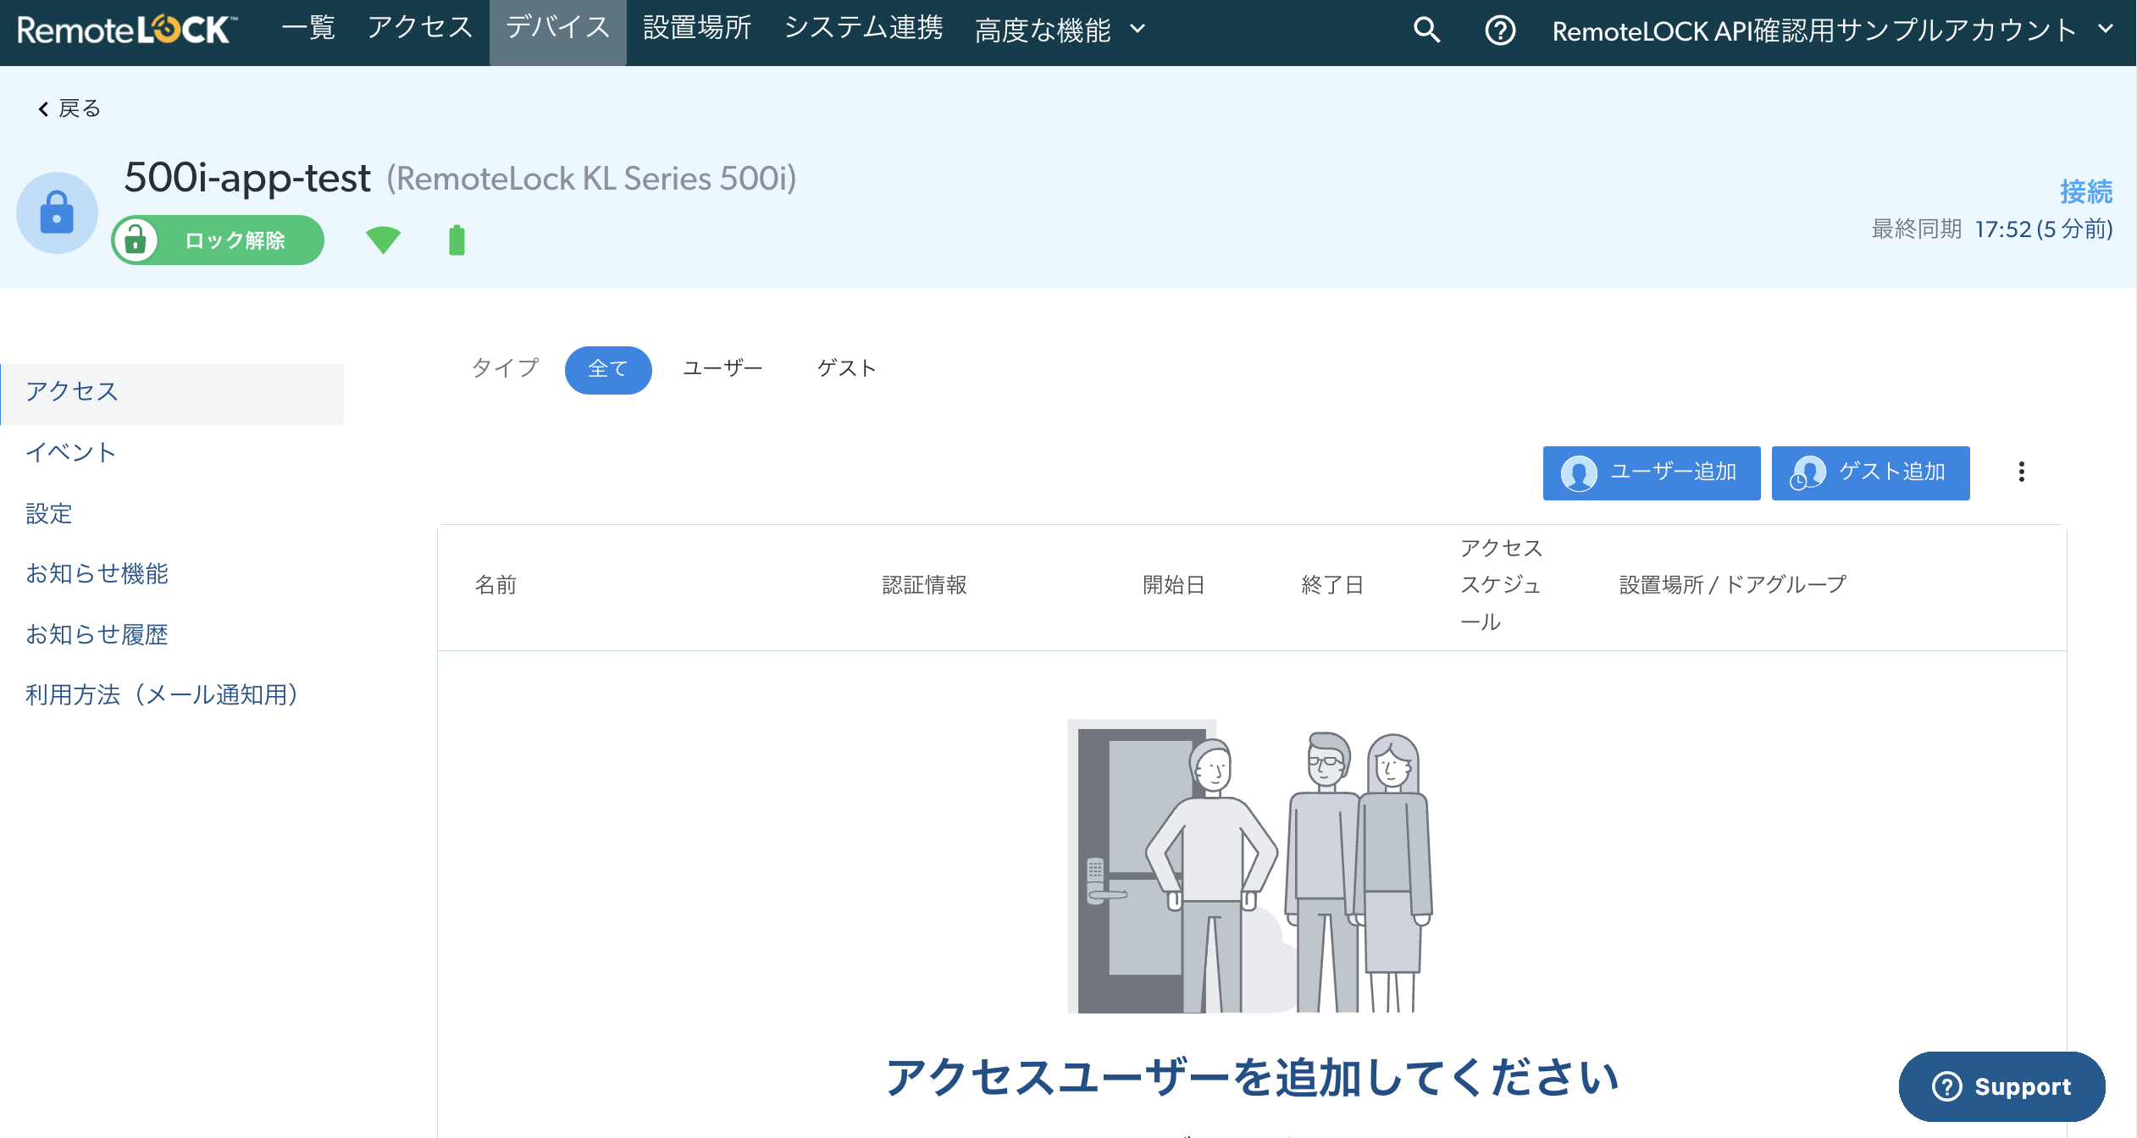Click the 認証情報 column header

click(x=924, y=585)
